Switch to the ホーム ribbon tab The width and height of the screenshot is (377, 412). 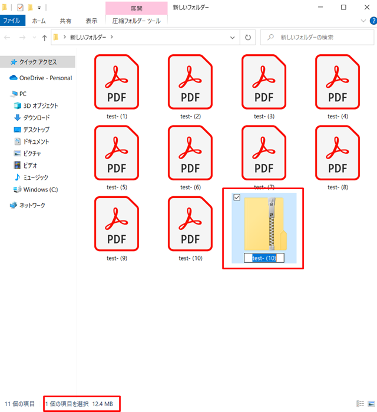point(39,21)
